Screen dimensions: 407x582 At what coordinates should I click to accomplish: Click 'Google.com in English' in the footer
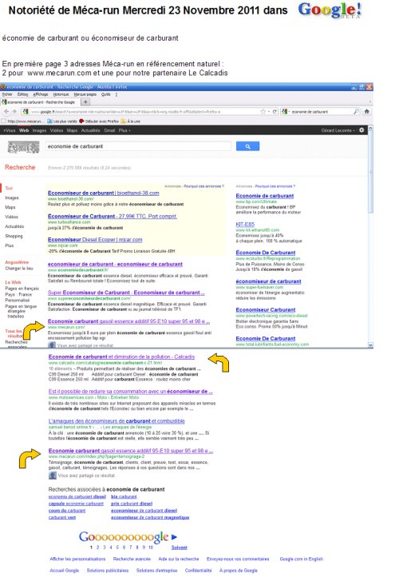point(302,559)
